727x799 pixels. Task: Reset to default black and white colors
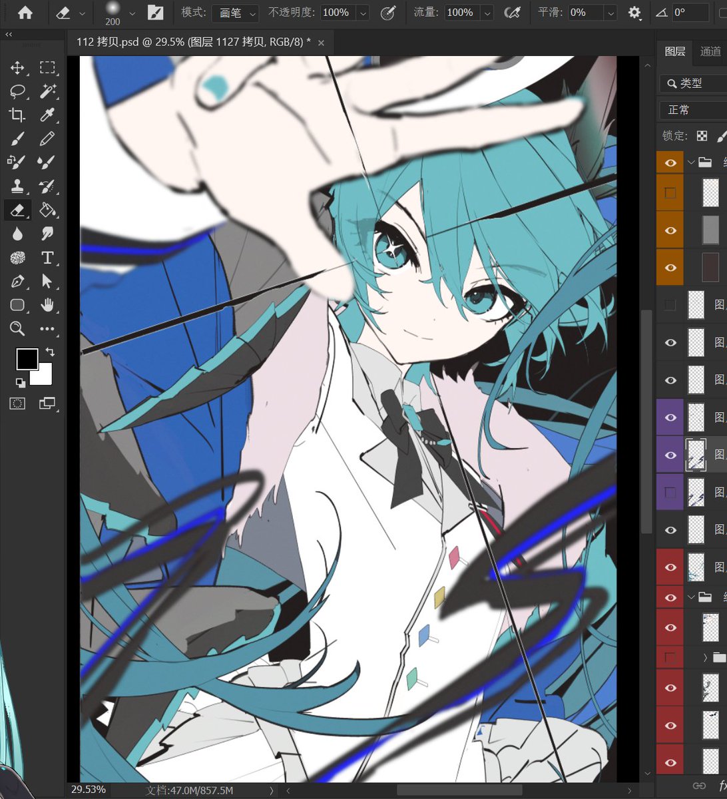click(20, 382)
